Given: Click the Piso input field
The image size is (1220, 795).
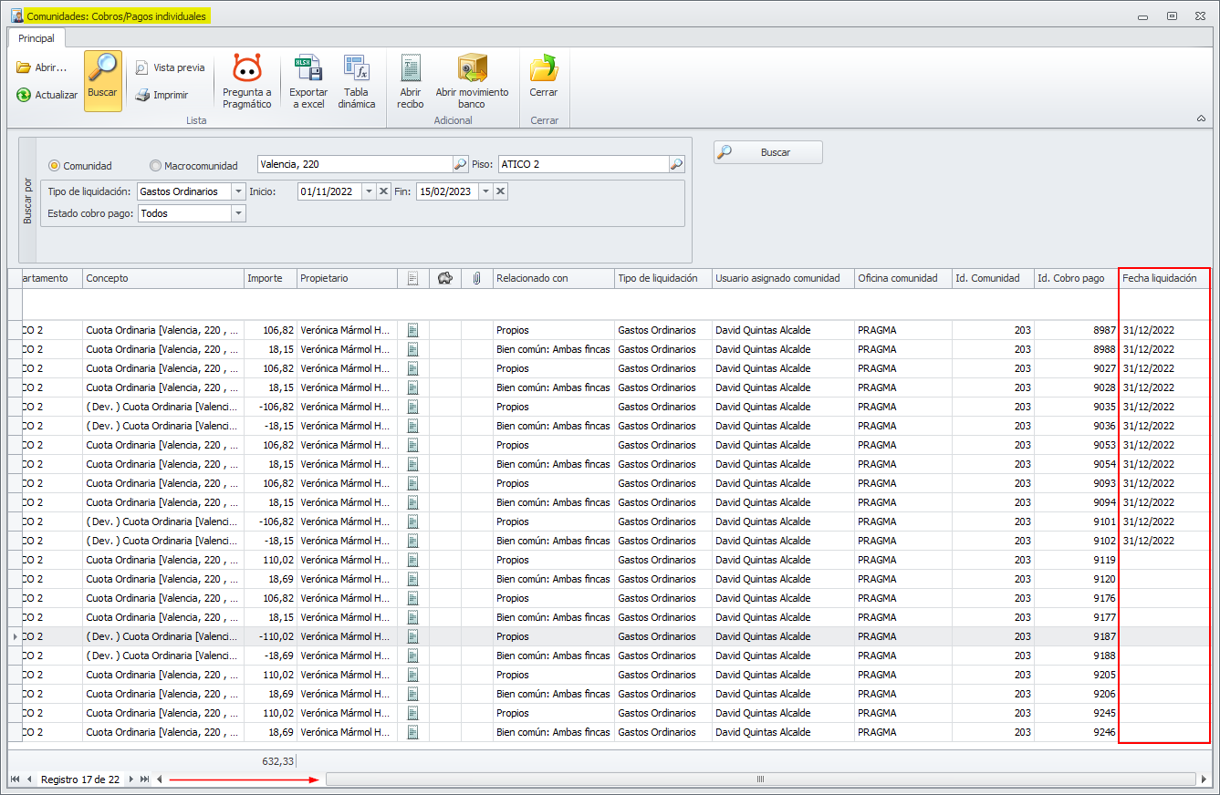Looking at the screenshot, I should [582, 165].
